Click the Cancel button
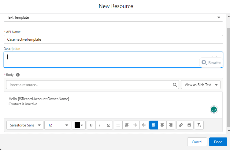Screen dimensions: 230x150 [x=197, y=142]
